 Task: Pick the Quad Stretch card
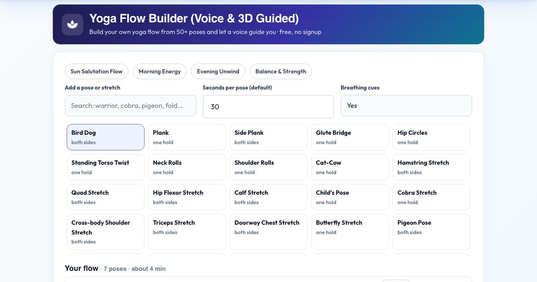click(106, 197)
